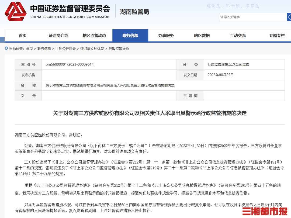The height and width of the screenshot is (218, 291).
Task: Click the 三湘都市报 watermark logo
Action: (x=265, y=212)
